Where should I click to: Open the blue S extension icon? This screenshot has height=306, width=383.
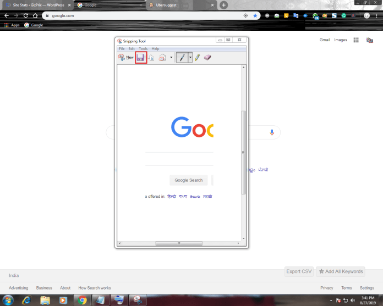(x=334, y=15)
